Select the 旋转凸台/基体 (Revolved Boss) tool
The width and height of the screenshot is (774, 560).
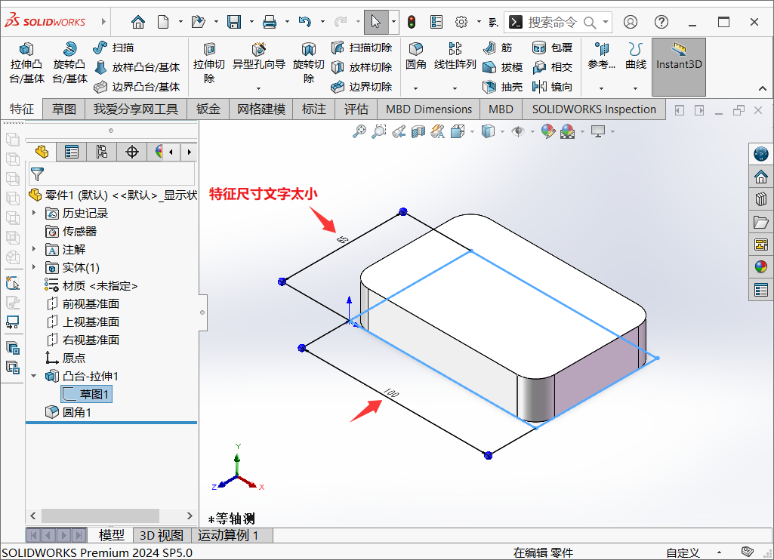pyautogui.click(x=70, y=64)
